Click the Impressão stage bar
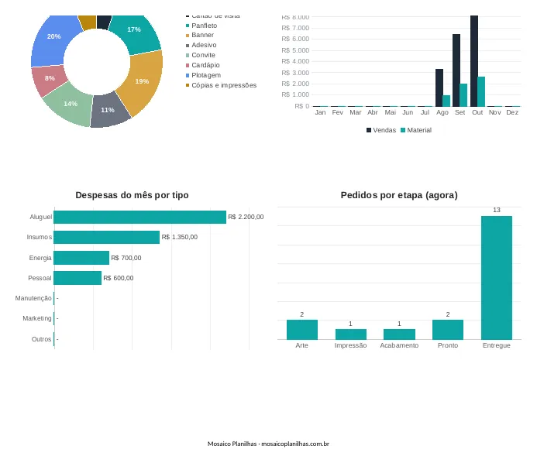The image size is (537, 463). coord(351,334)
